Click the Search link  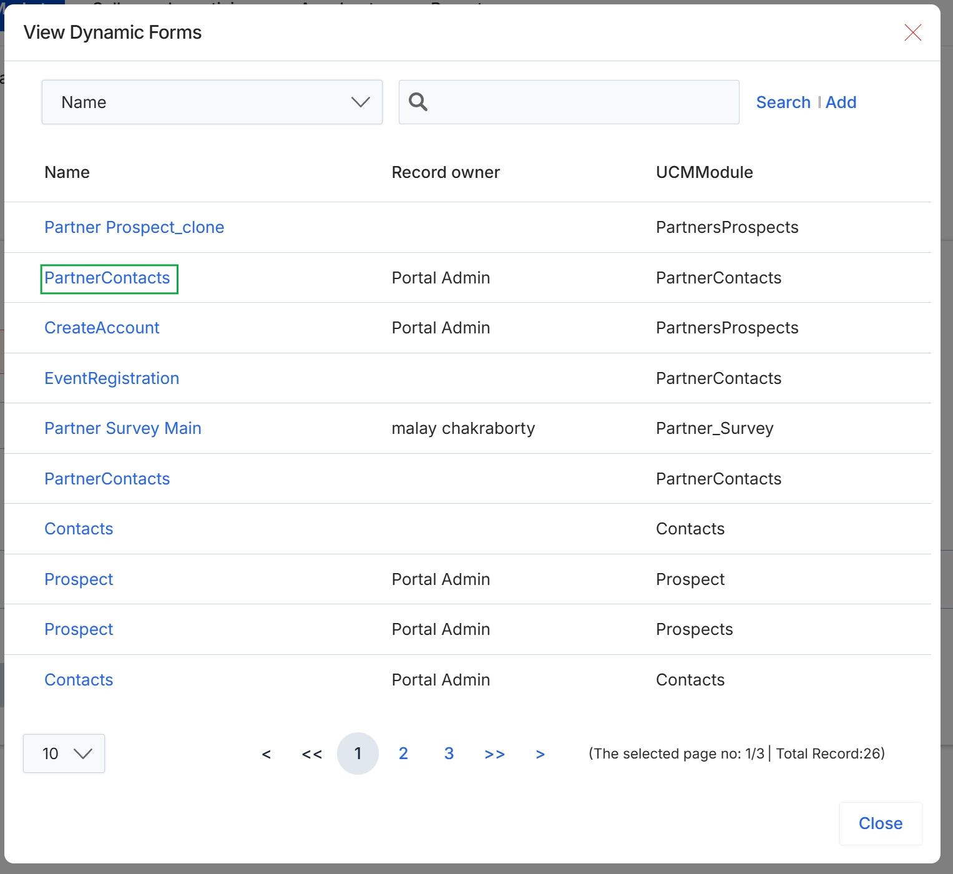[783, 102]
